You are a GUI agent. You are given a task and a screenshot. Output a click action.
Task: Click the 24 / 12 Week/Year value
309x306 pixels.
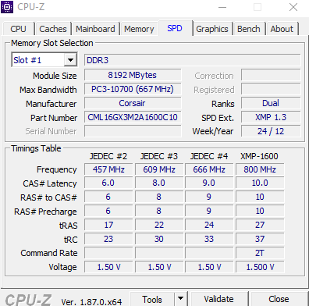coord(271,131)
